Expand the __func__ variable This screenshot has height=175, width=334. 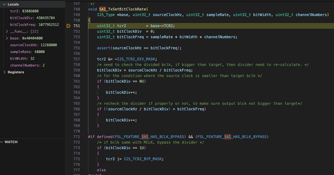coord(7,32)
